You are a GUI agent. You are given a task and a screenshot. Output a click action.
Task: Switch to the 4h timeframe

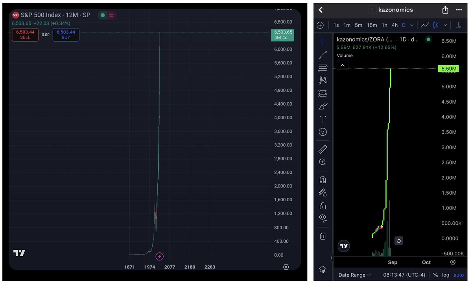[395, 25]
